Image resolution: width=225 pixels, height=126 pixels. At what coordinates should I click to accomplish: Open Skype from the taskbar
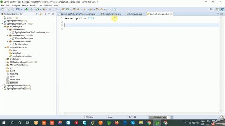tap(133, 123)
